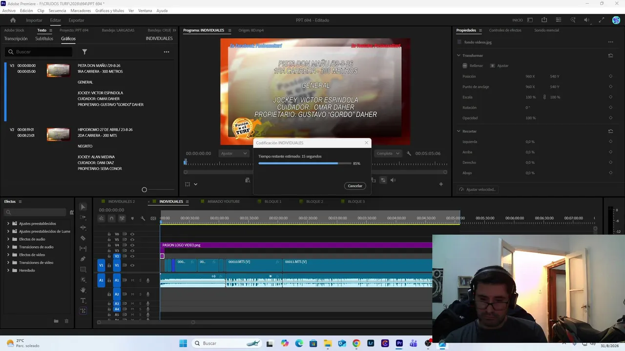Image resolution: width=625 pixels, height=351 pixels.
Task: Click the Ajustar fit button in Transformar
Action: 500,66
